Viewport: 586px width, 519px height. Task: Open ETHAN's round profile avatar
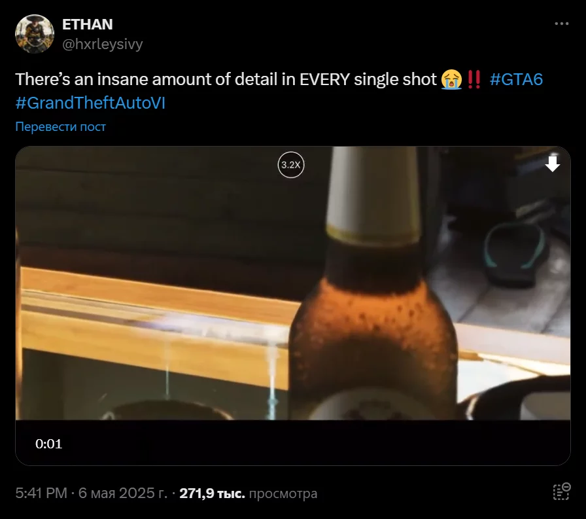35,34
